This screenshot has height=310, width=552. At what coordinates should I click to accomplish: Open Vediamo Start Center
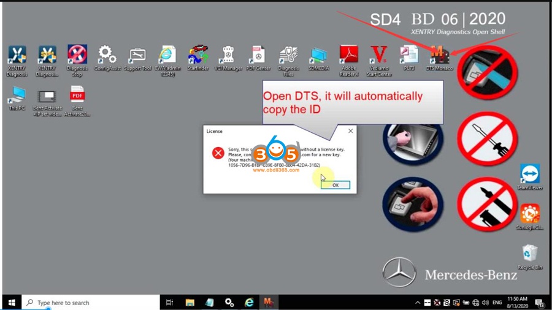pos(379,61)
